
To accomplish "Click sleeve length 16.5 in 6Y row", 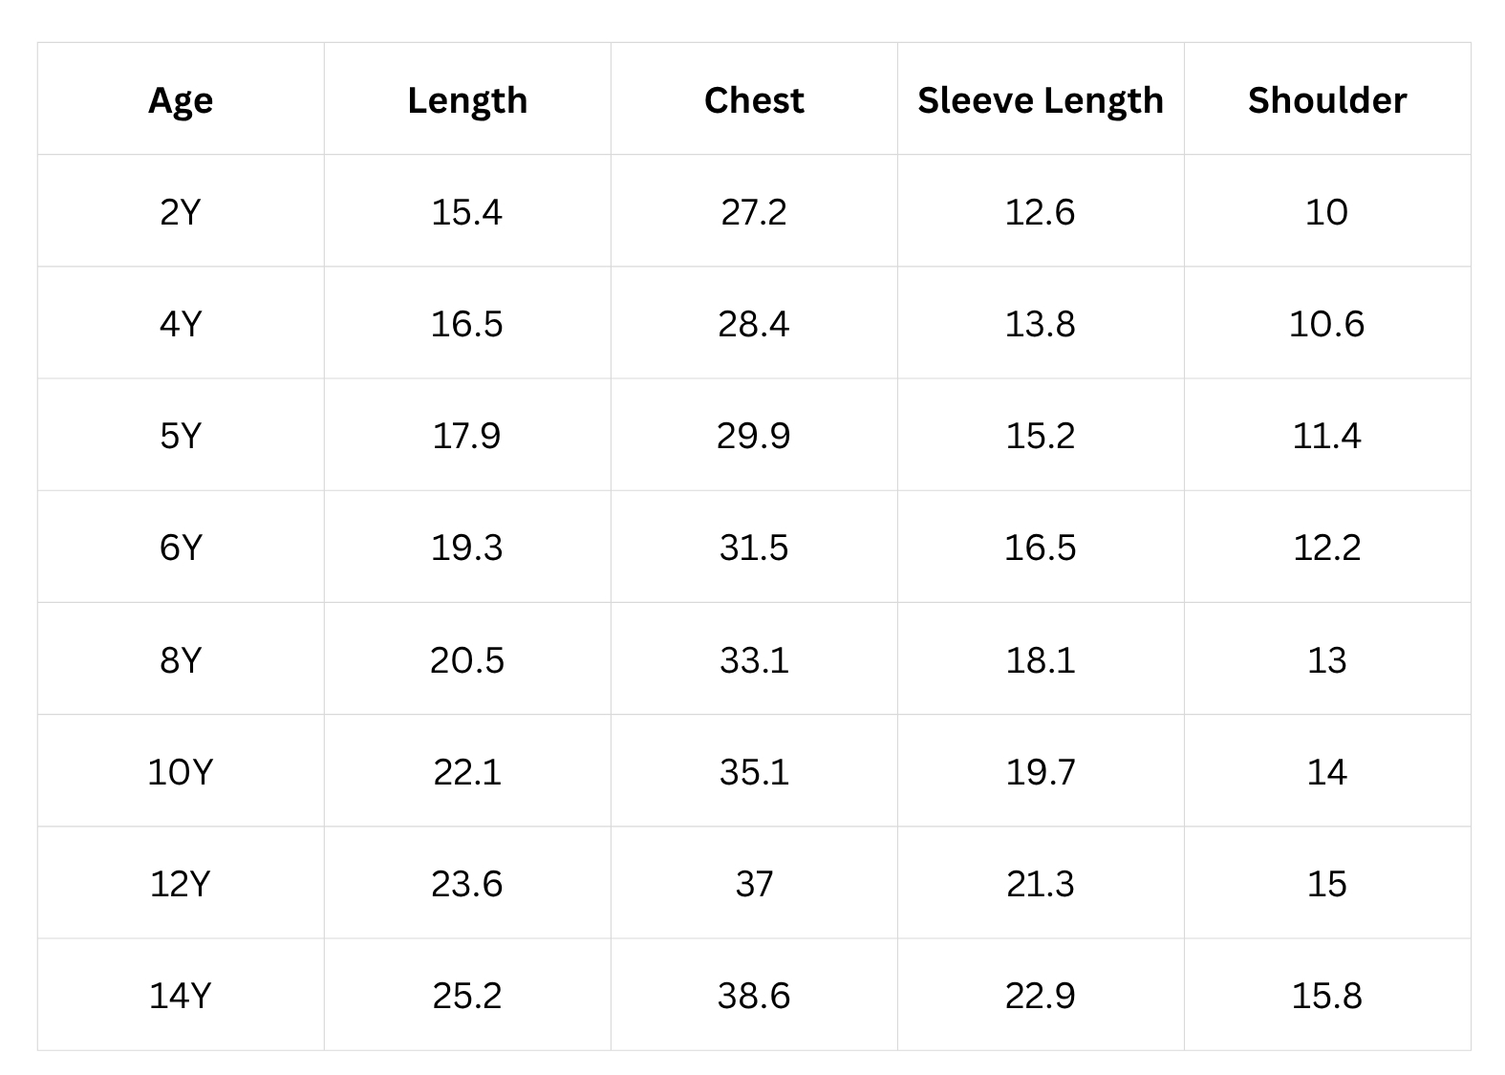I will (1041, 548).
